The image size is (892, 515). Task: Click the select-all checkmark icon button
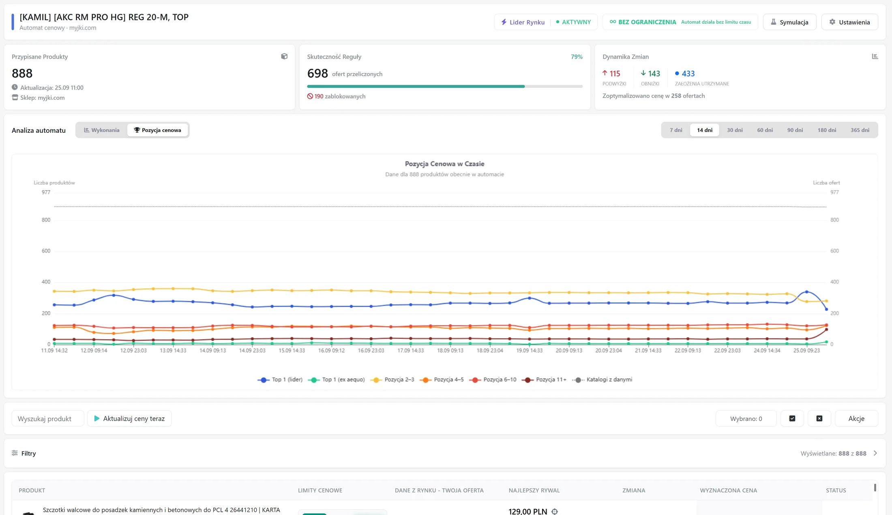[x=792, y=418]
